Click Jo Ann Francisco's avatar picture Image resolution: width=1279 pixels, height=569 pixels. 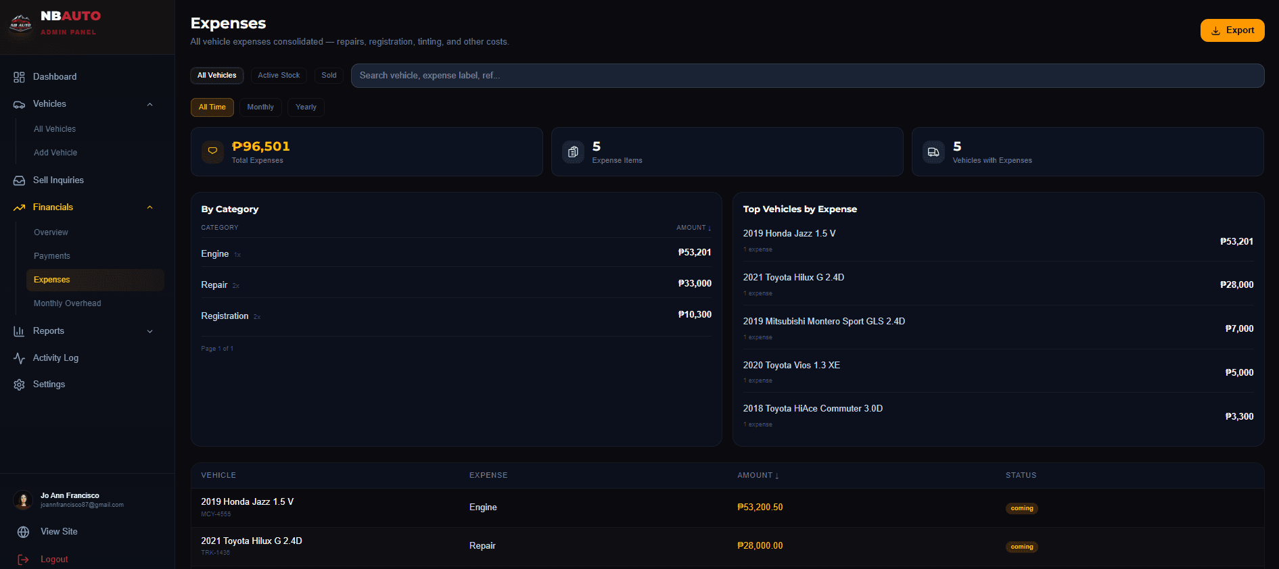(23, 500)
